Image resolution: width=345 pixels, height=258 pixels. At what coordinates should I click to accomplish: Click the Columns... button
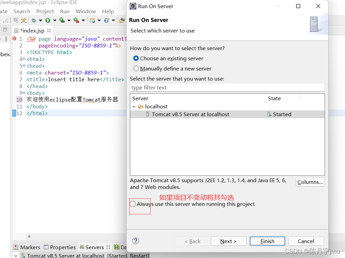pos(310,182)
